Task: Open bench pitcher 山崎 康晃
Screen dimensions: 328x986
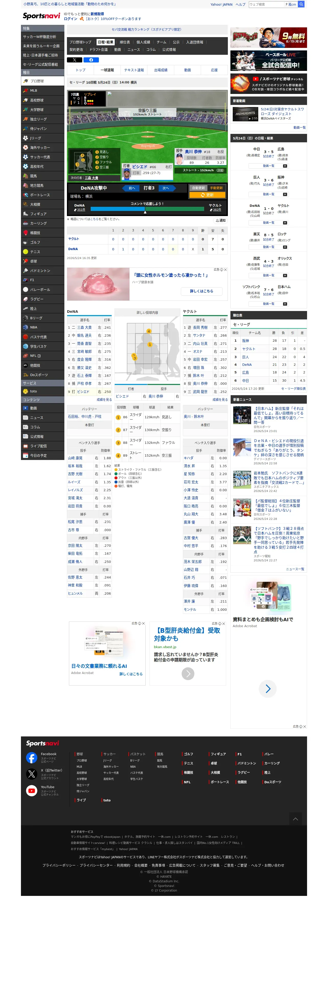Action: pyautogui.click(x=75, y=458)
